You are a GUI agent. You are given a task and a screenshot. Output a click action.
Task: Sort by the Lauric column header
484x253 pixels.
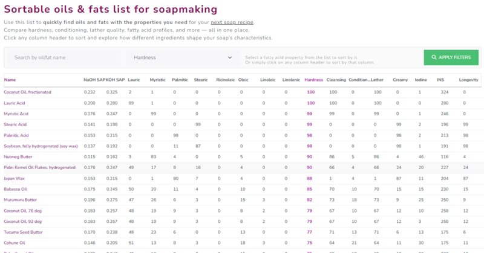[x=134, y=80]
